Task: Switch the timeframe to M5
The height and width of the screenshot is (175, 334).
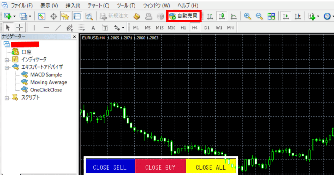Action: (x=148, y=28)
